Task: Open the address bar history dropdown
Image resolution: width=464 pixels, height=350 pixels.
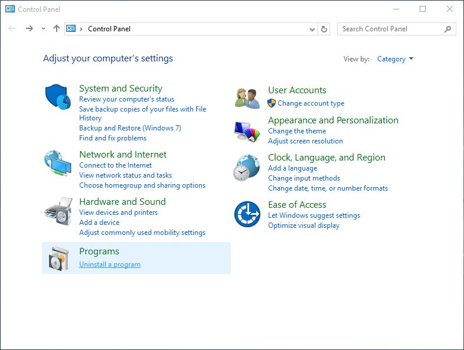Action: point(312,29)
